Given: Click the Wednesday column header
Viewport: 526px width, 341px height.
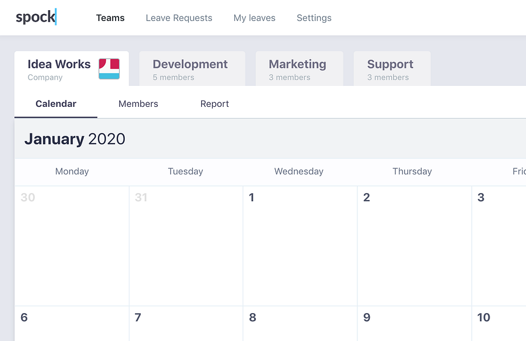Looking at the screenshot, I should pyautogui.click(x=299, y=171).
